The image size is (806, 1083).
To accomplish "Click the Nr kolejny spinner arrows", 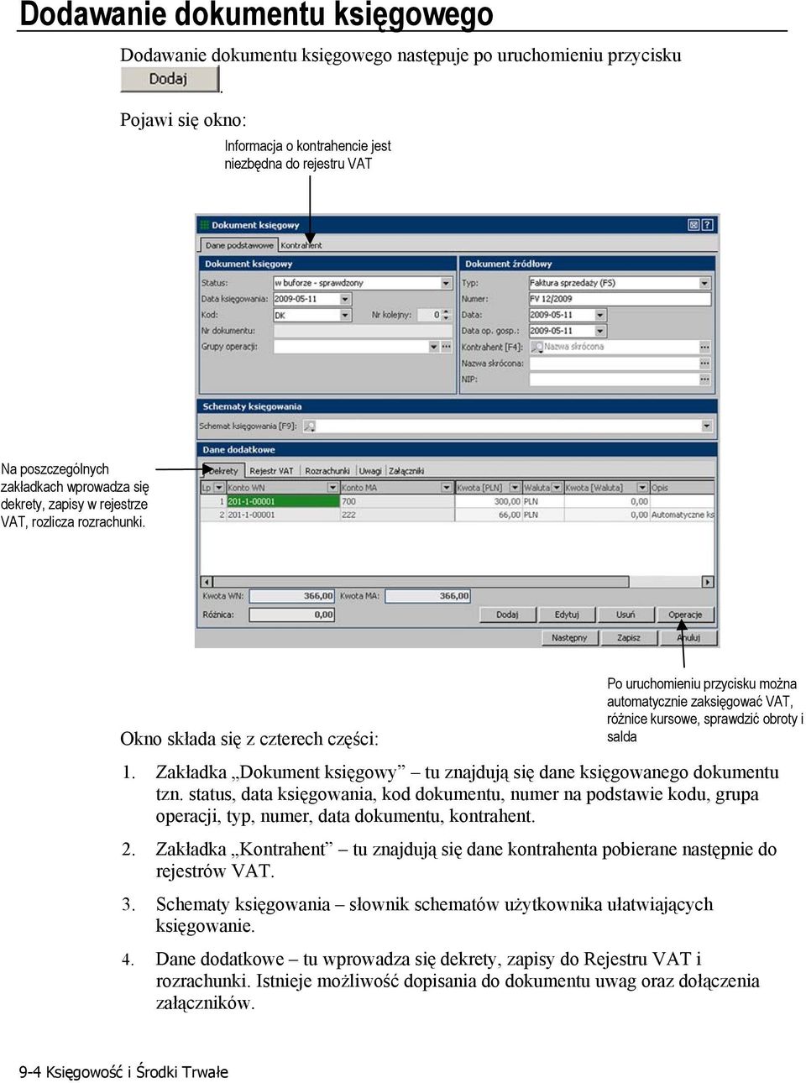I will coord(446,316).
